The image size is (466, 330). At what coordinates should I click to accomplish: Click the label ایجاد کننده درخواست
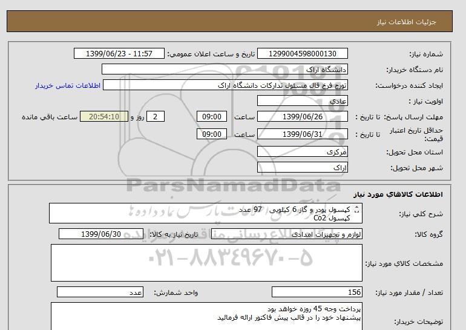pos(409,85)
